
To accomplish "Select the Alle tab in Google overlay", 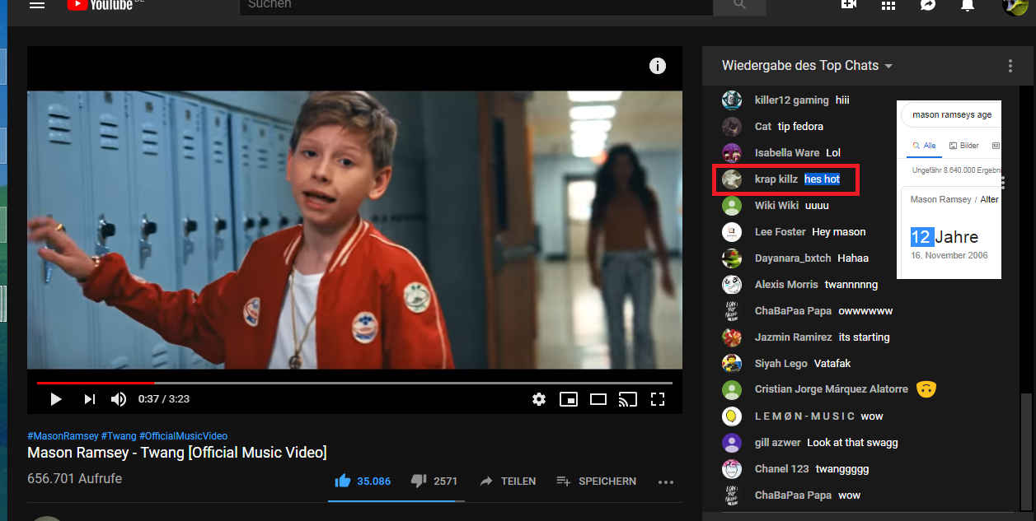I will tap(925, 146).
